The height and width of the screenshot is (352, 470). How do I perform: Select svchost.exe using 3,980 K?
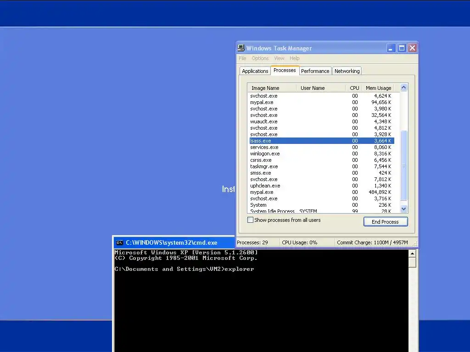click(322, 109)
